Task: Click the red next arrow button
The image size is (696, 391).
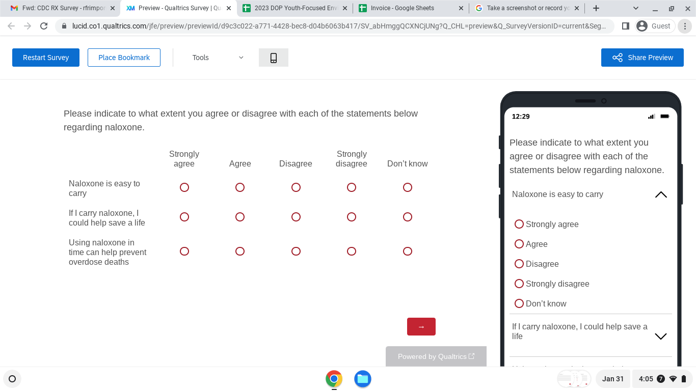Action: [421, 327]
